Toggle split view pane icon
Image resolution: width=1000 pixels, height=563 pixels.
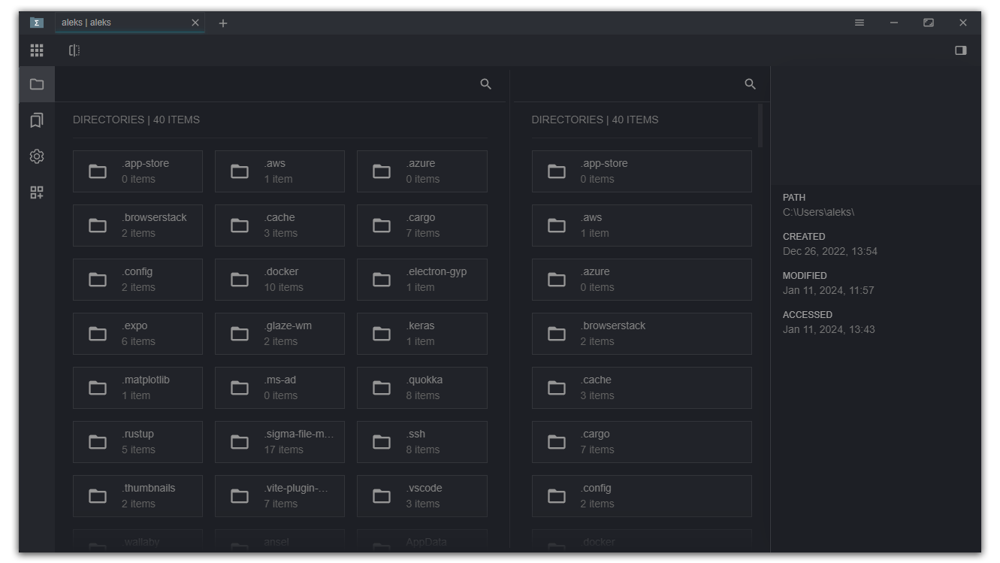tap(74, 50)
